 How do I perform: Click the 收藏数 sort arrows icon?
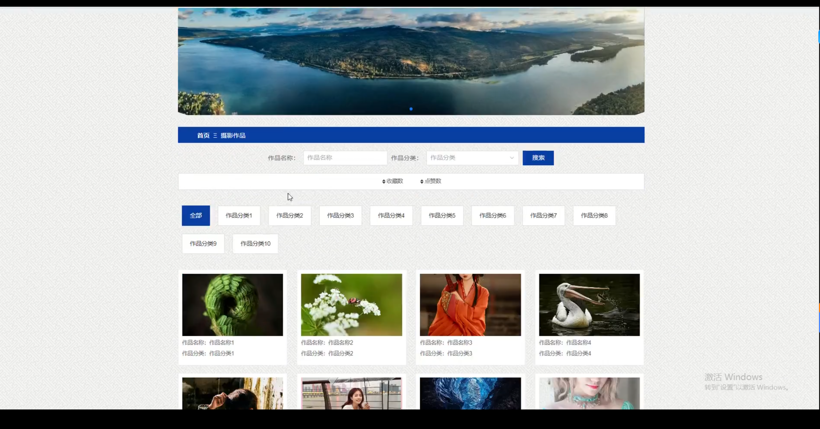click(x=383, y=182)
